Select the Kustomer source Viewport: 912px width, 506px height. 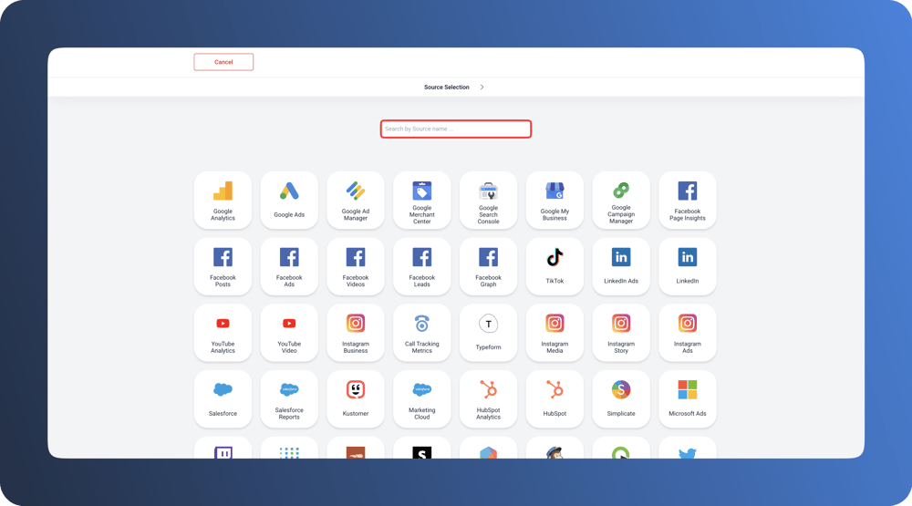(356, 399)
